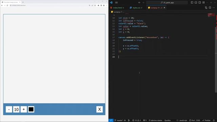
Task: Switch to the styles.css editor tab
Action: coord(136,8)
